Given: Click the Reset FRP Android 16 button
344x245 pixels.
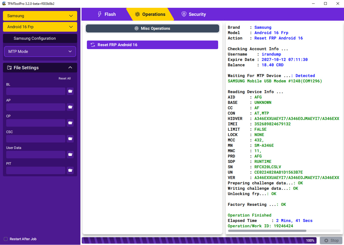Looking at the screenshot, I should pyautogui.click(x=152, y=45).
